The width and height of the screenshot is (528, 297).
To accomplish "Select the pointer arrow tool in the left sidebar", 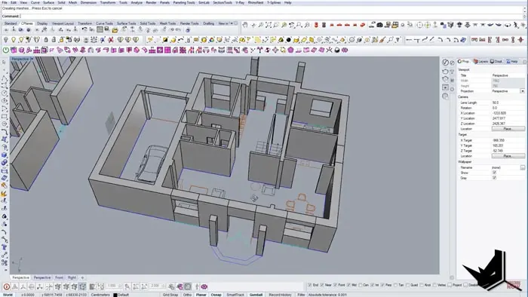I will coord(4,63).
